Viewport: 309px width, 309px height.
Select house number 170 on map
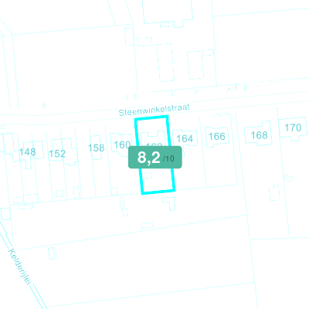pyautogui.click(x=293, y=127)
